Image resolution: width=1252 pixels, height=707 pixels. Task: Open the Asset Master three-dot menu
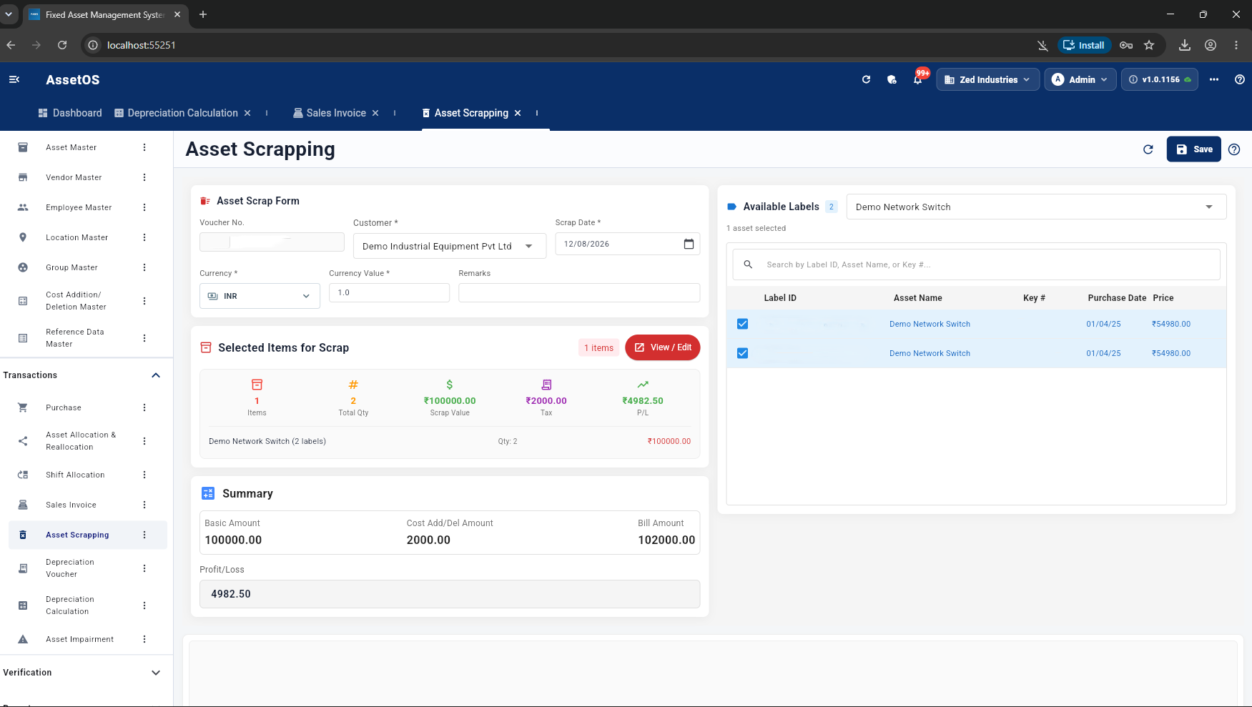pos(144,147)
